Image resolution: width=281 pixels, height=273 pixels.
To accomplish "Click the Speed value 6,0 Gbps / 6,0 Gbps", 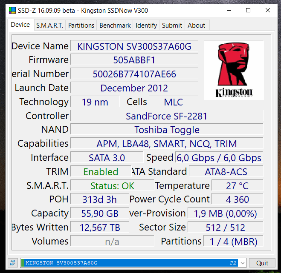I will tap(219, 158).
